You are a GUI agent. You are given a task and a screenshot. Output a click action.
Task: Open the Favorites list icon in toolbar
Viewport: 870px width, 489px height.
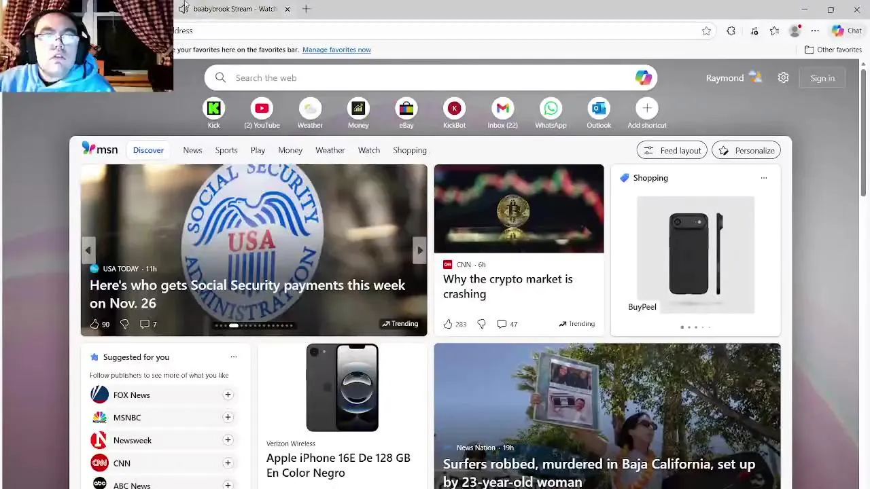(x=774, y=31)
